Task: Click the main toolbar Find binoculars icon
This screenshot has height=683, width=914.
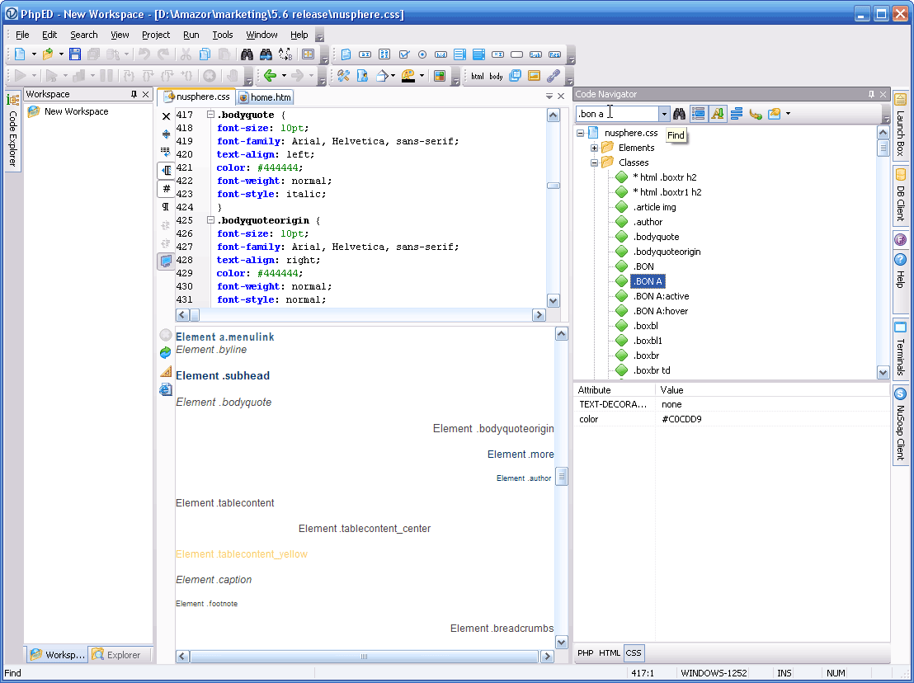Action: [247, 54]
